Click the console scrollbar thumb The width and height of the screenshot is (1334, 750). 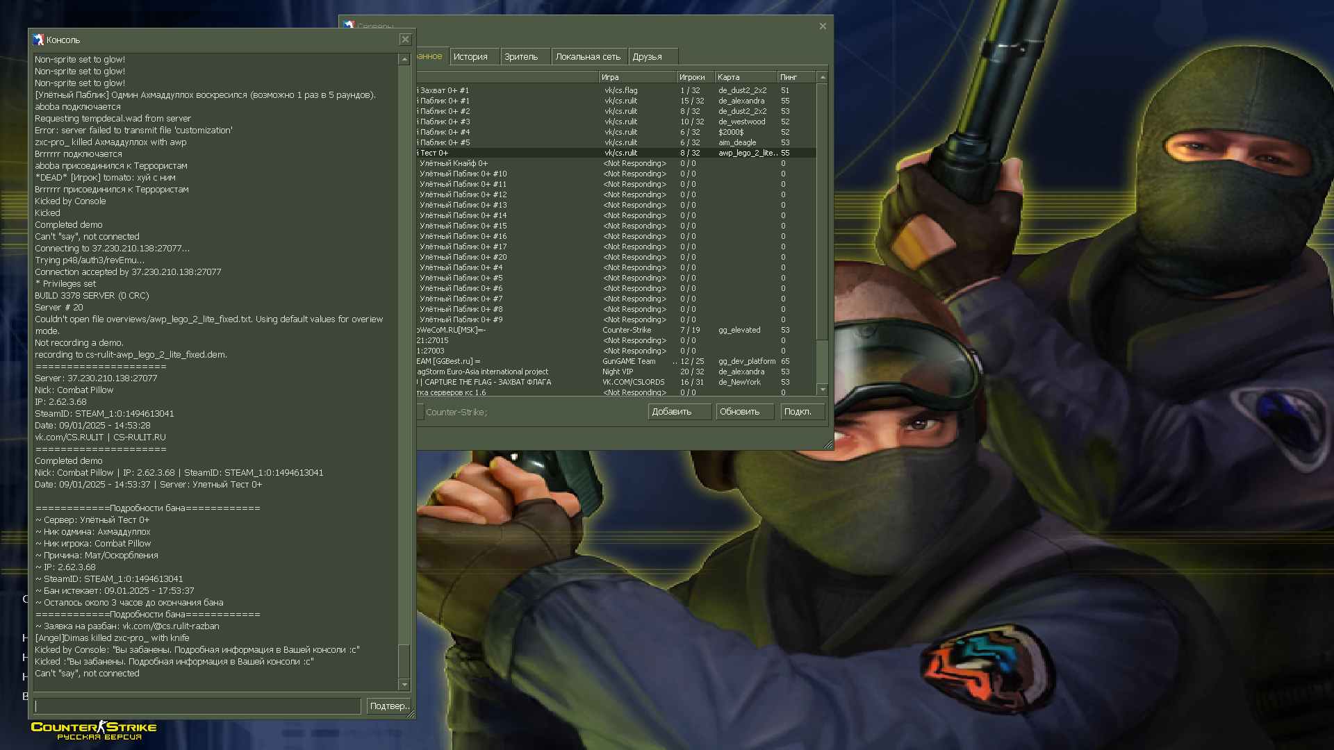point(404,661)
